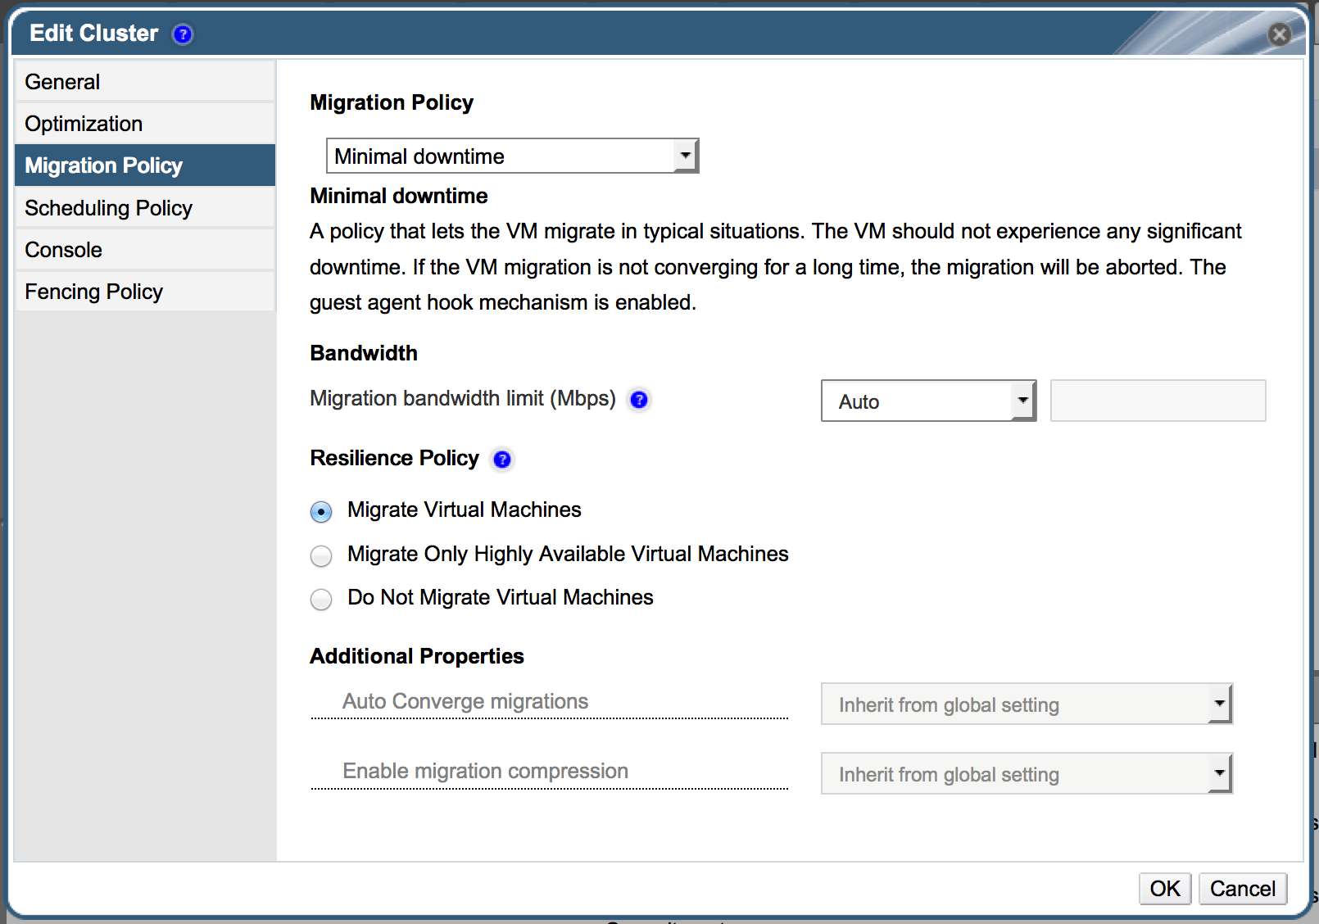1319x924 pixels.
Task: Close the Edit Cluster dialog with X icon
Action: (1279, 34)
